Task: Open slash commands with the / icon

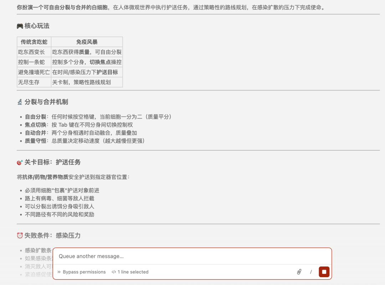Action: click(311, 271)
